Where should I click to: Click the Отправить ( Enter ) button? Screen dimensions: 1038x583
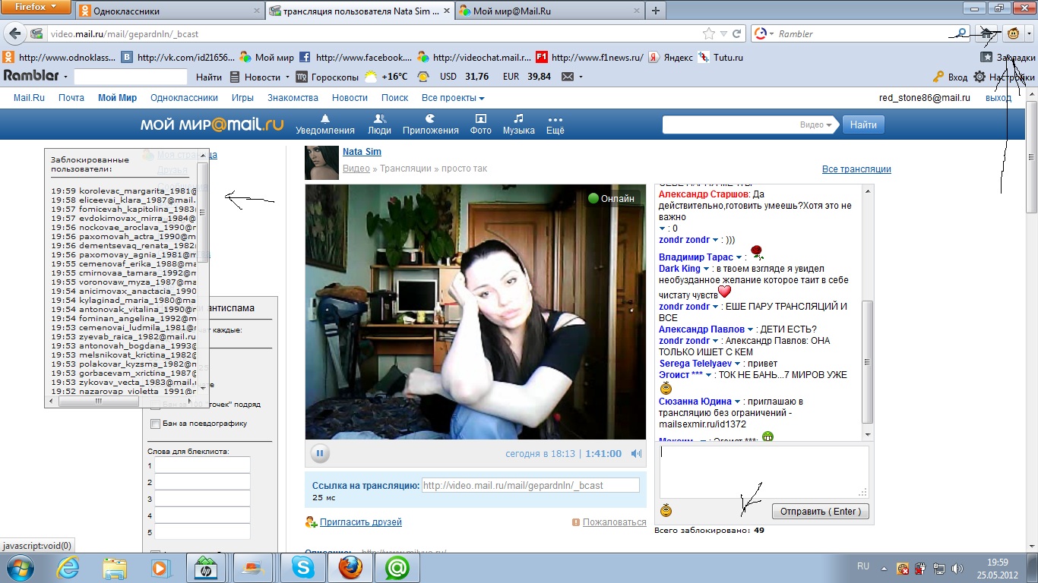pos(820,512)
